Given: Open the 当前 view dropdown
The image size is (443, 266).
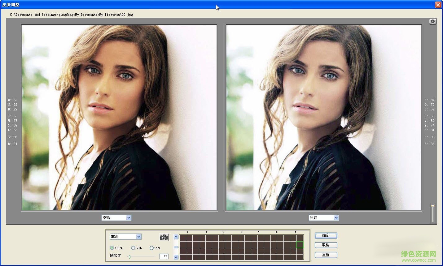Looking at the screenshot, I should tap(324, 218).
